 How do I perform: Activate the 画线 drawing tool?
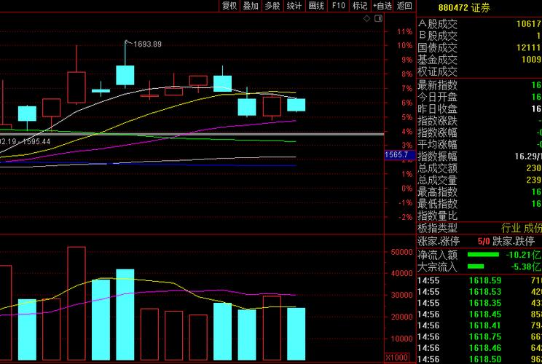point(316,6)
